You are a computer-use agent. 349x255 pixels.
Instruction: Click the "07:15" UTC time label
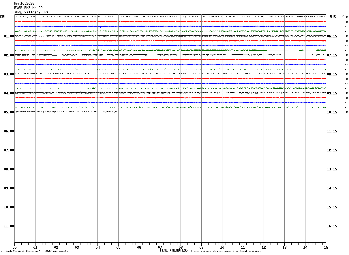[332, 55]
